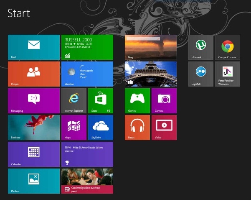Open the SkyDrive tile

click(x=101, y=128)
